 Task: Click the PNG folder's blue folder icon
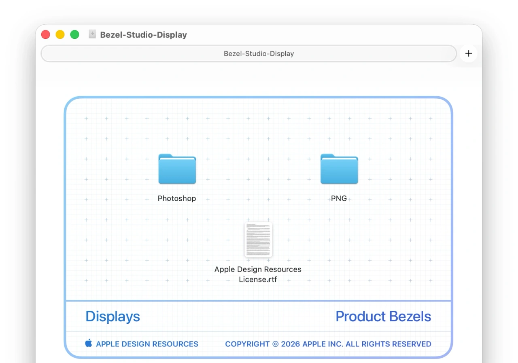[339, 169]
